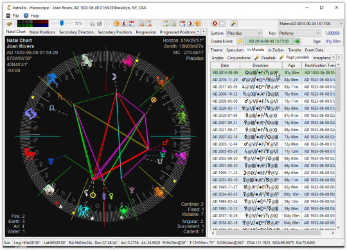Sort table by Age column header
Image resolution: width=347 pixels, height=250 pixels.
[292, 66]
